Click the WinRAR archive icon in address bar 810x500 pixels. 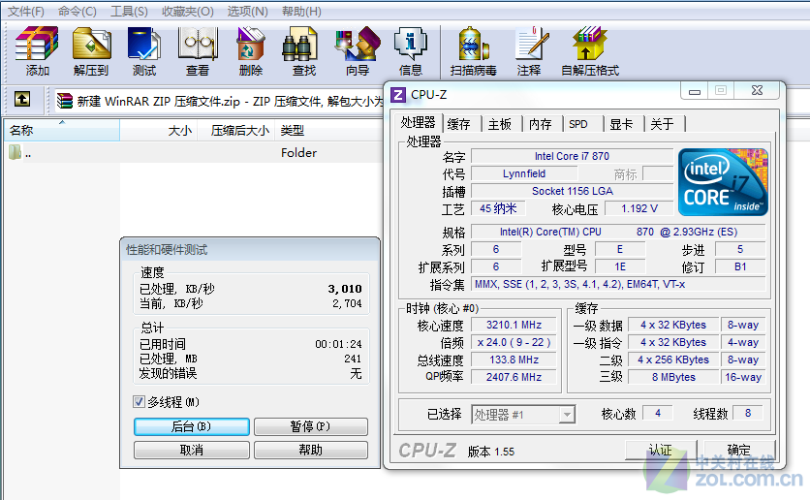pyautogui.click(x=65, y=101)
